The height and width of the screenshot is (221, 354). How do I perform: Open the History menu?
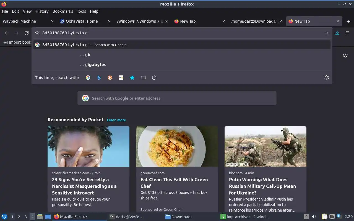click(x=42, y=11)
